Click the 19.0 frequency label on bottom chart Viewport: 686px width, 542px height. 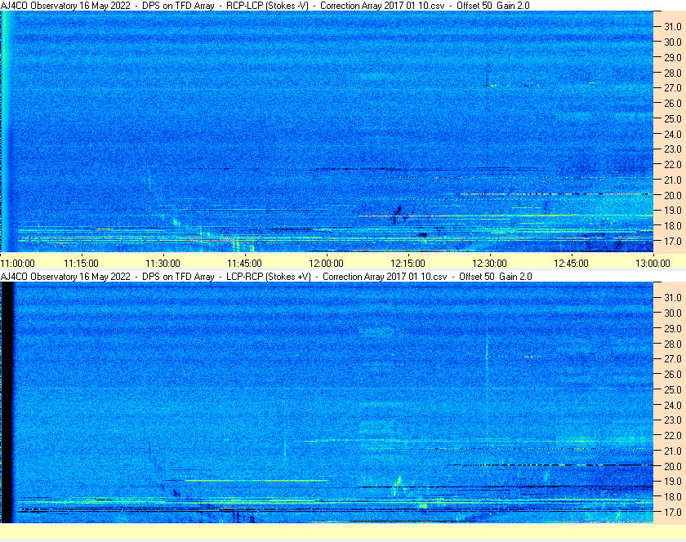(673, 482)
